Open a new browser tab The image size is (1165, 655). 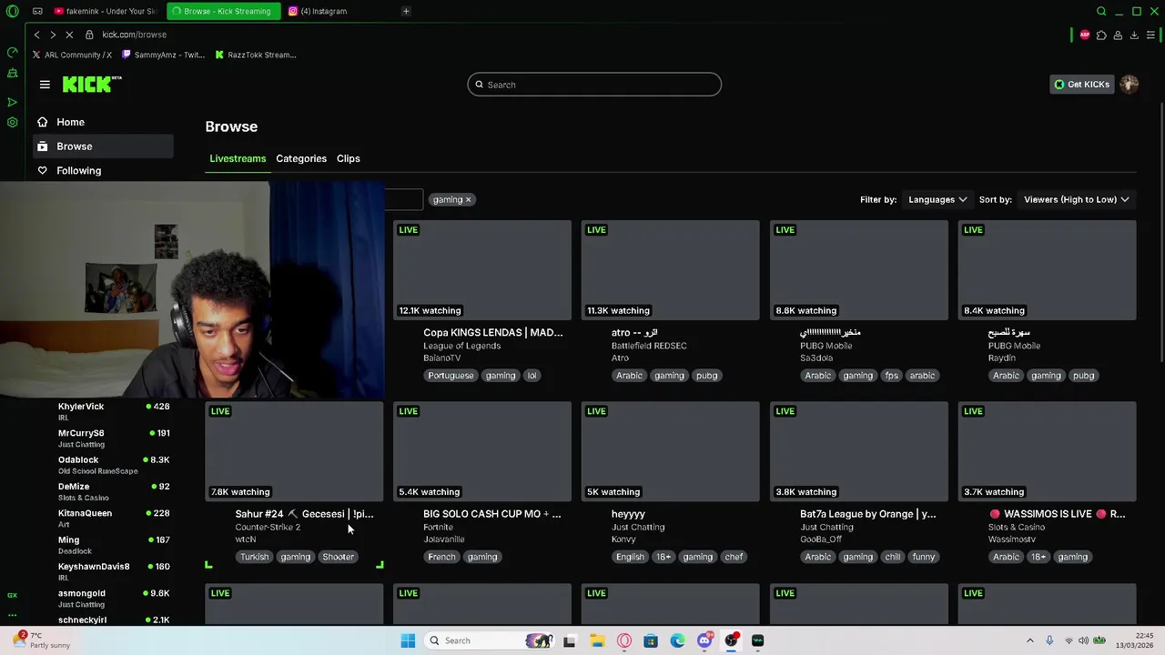406,11
